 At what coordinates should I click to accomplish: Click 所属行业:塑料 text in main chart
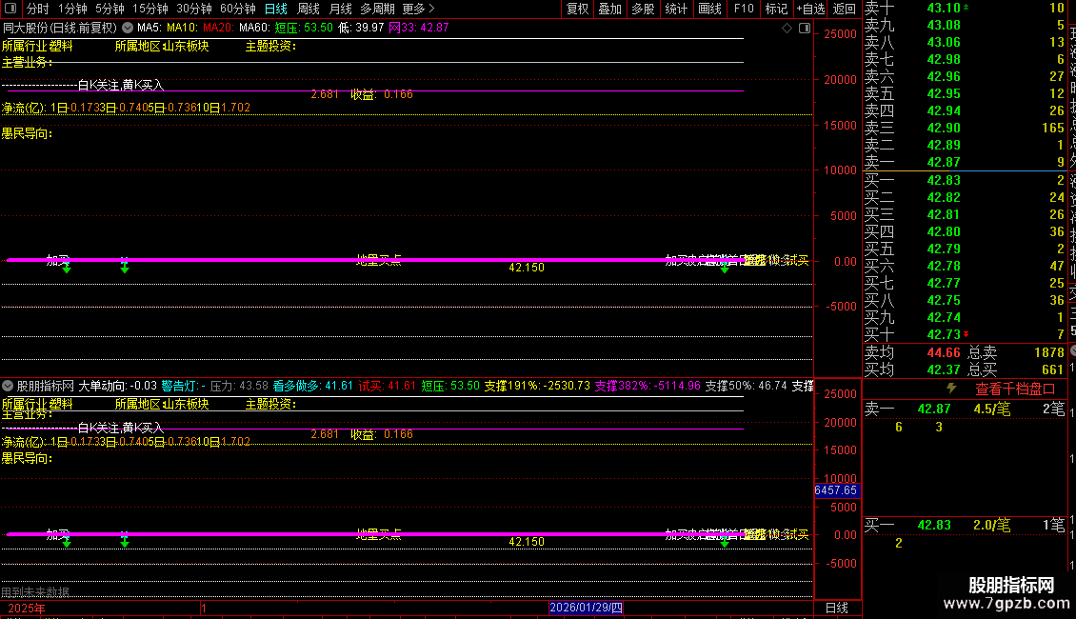point(37,46)
